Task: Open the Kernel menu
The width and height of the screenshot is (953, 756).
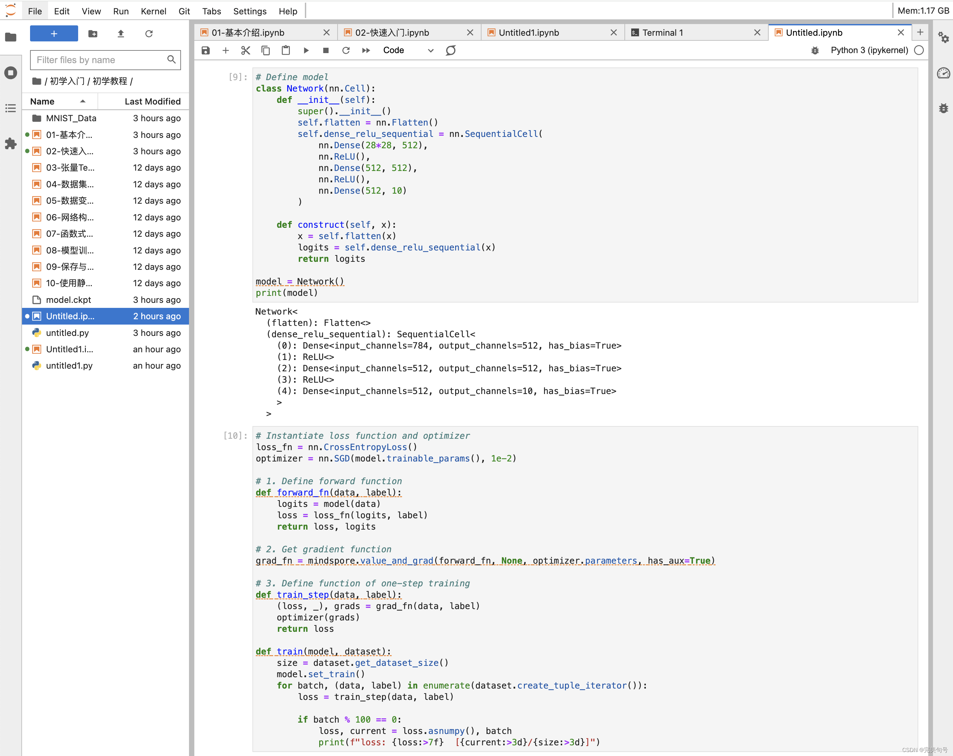Action: tap(153, 11)
